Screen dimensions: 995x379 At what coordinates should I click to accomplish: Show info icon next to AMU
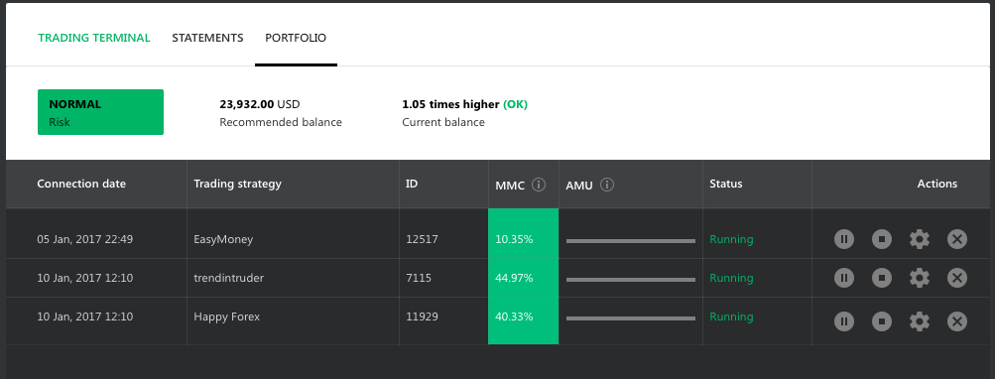point(607,185)
